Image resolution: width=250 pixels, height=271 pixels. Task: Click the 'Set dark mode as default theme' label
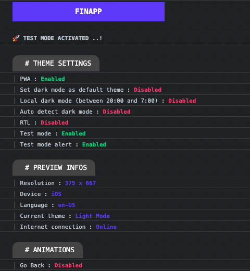(72, 90)
